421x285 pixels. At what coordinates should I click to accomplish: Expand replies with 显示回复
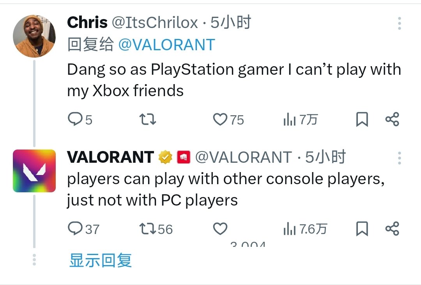point(101,260)
